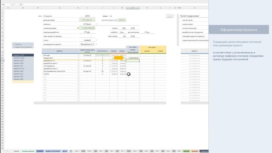Image resolution: width=272 pixels, height=153 pixels.
Task: Select 'проект 126' in the project list
Action: click(23, 71)
